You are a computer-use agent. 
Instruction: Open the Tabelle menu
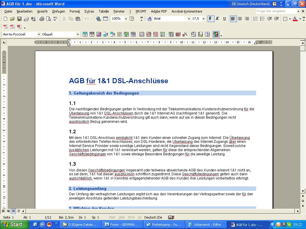point(104,11)
